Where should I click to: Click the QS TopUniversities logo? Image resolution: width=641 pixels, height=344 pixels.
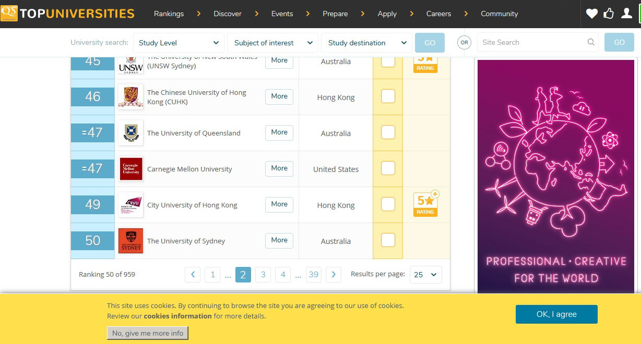[x=68, y=14]
